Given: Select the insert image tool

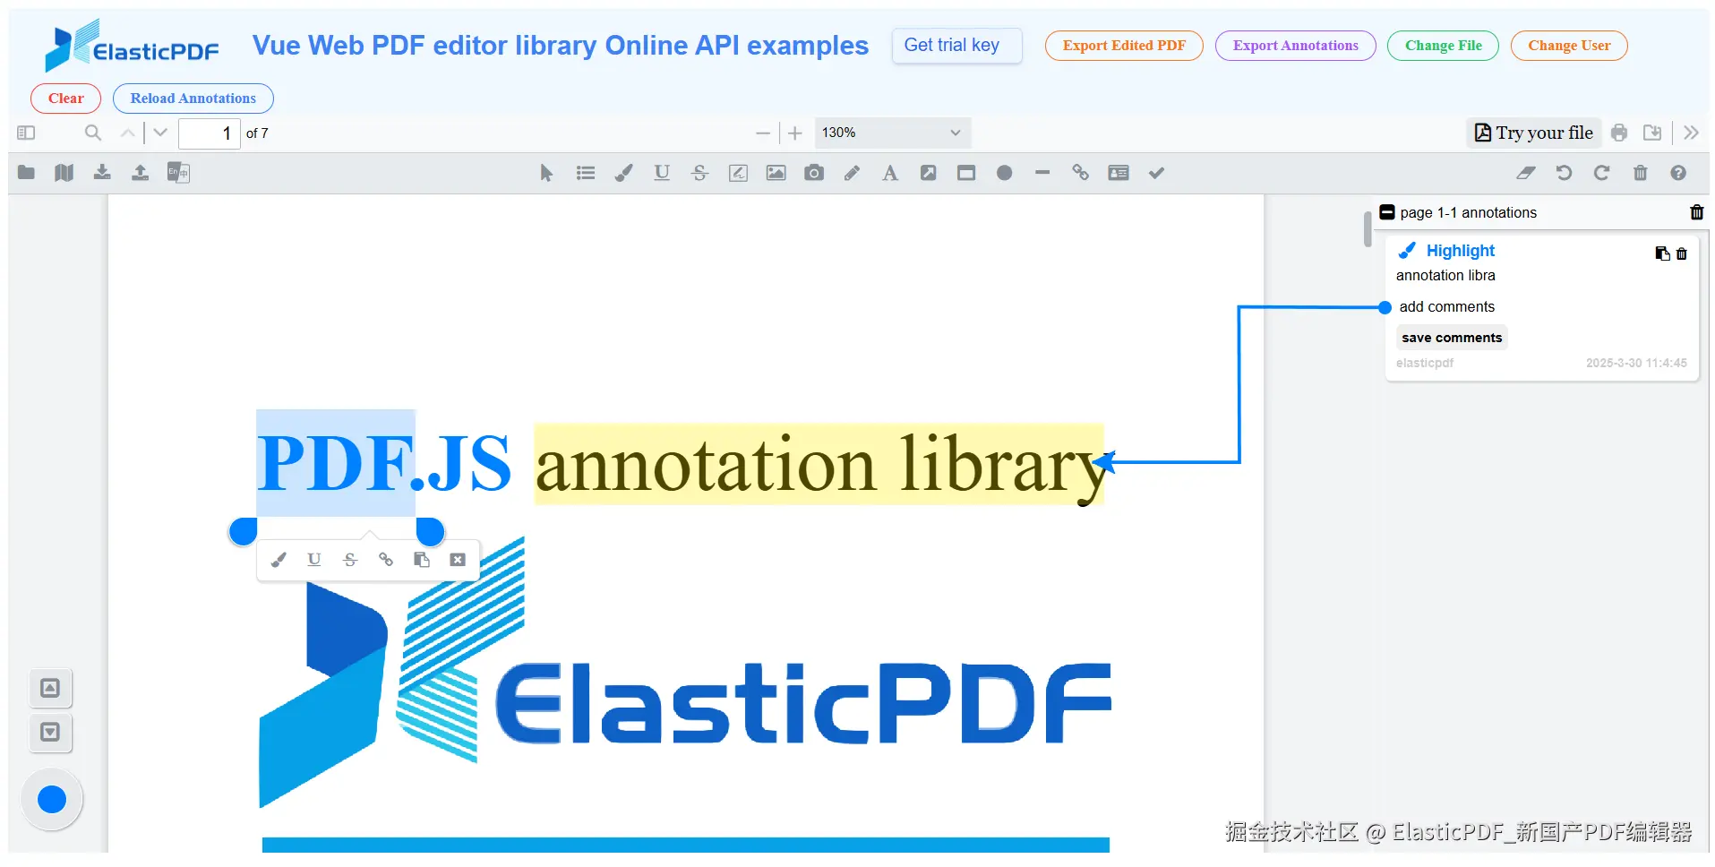Looking at the screenshot, I should pyautogui.click(x=776, y=173).
